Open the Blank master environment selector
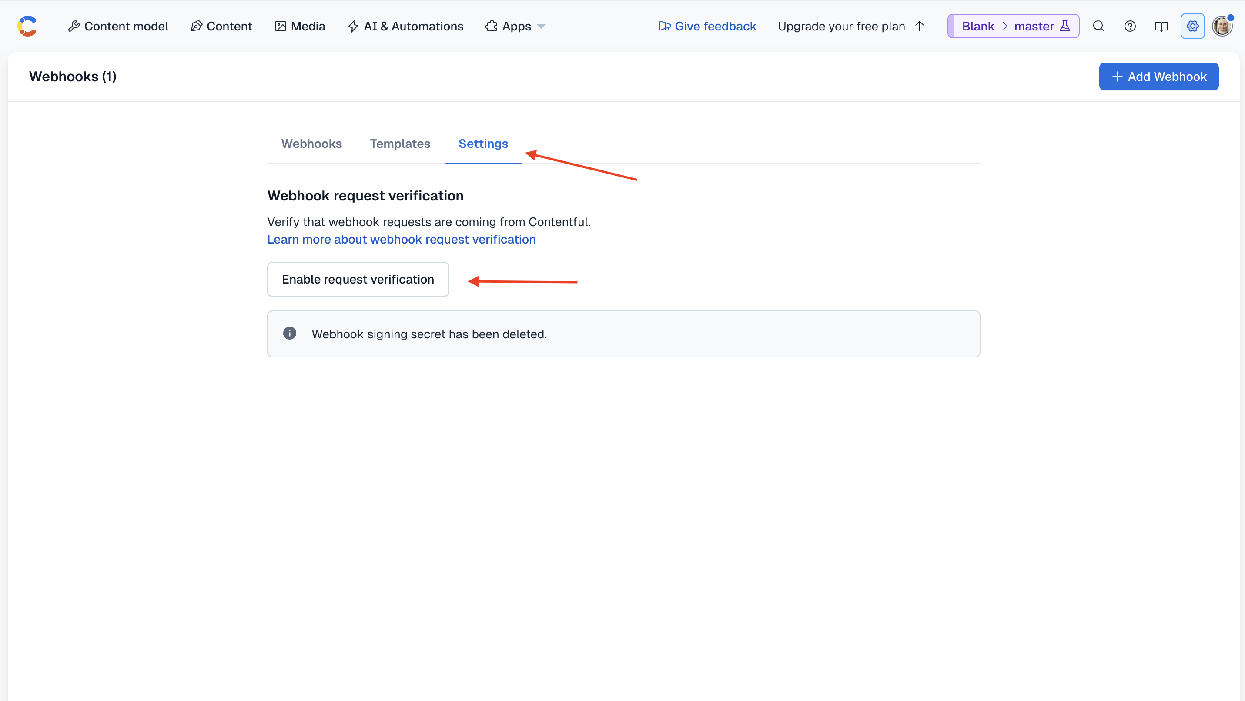This screenshot has width=1245, height=701. (1013, 26)
